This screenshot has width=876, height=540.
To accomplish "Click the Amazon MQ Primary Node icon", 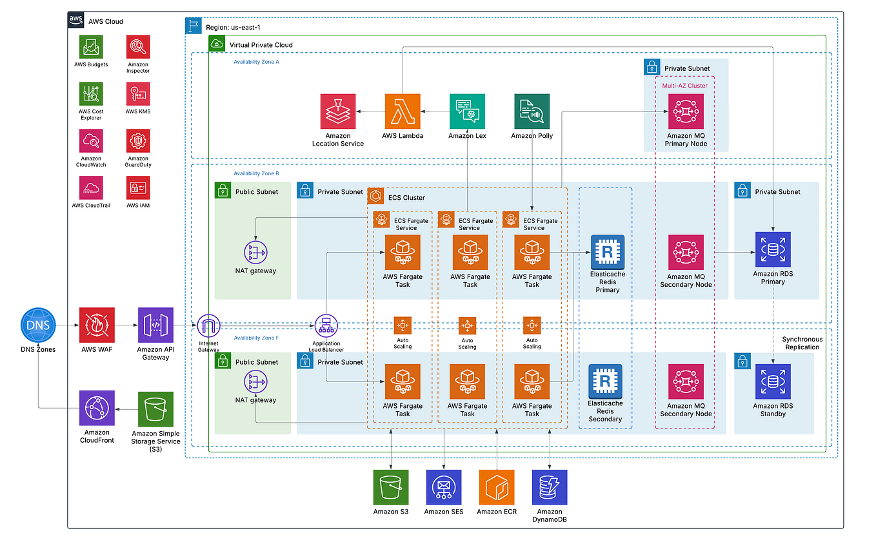I will [x=685, y=111].
